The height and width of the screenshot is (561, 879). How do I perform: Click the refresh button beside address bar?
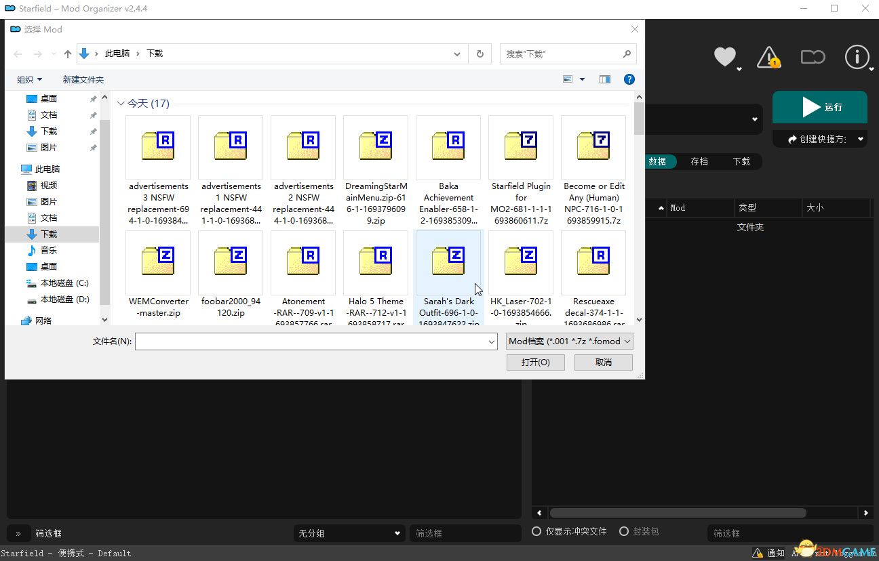pyautogui.click(x=480, y=54)
